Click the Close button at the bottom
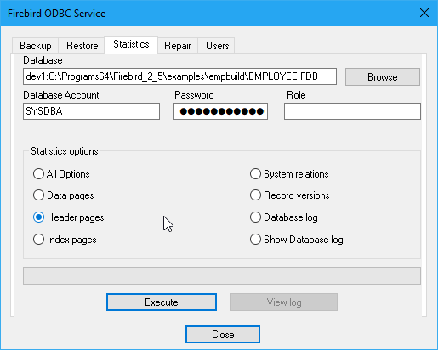Screen dimensions: 438x350 [x=223, y=335]
